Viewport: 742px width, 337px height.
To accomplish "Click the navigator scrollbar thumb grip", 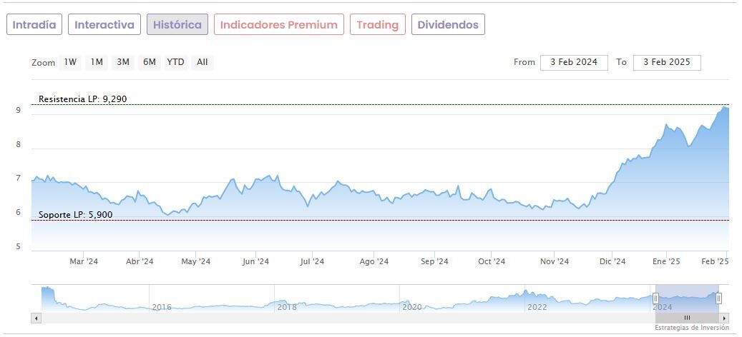I will click(x=687, y=318).
